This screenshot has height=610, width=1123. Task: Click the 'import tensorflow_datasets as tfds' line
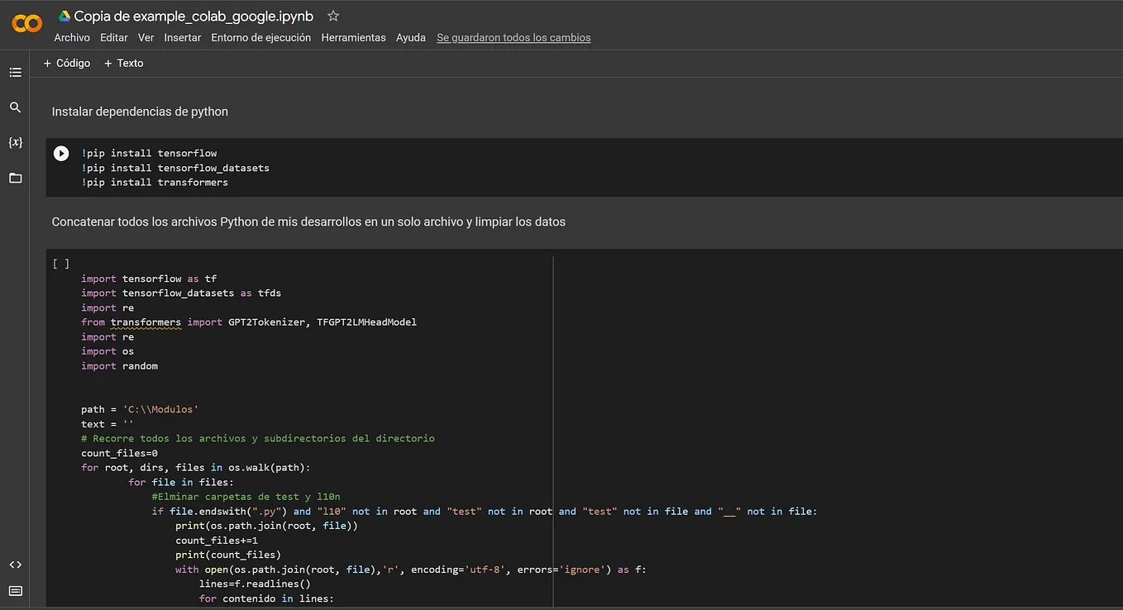[x=181, y=293]
